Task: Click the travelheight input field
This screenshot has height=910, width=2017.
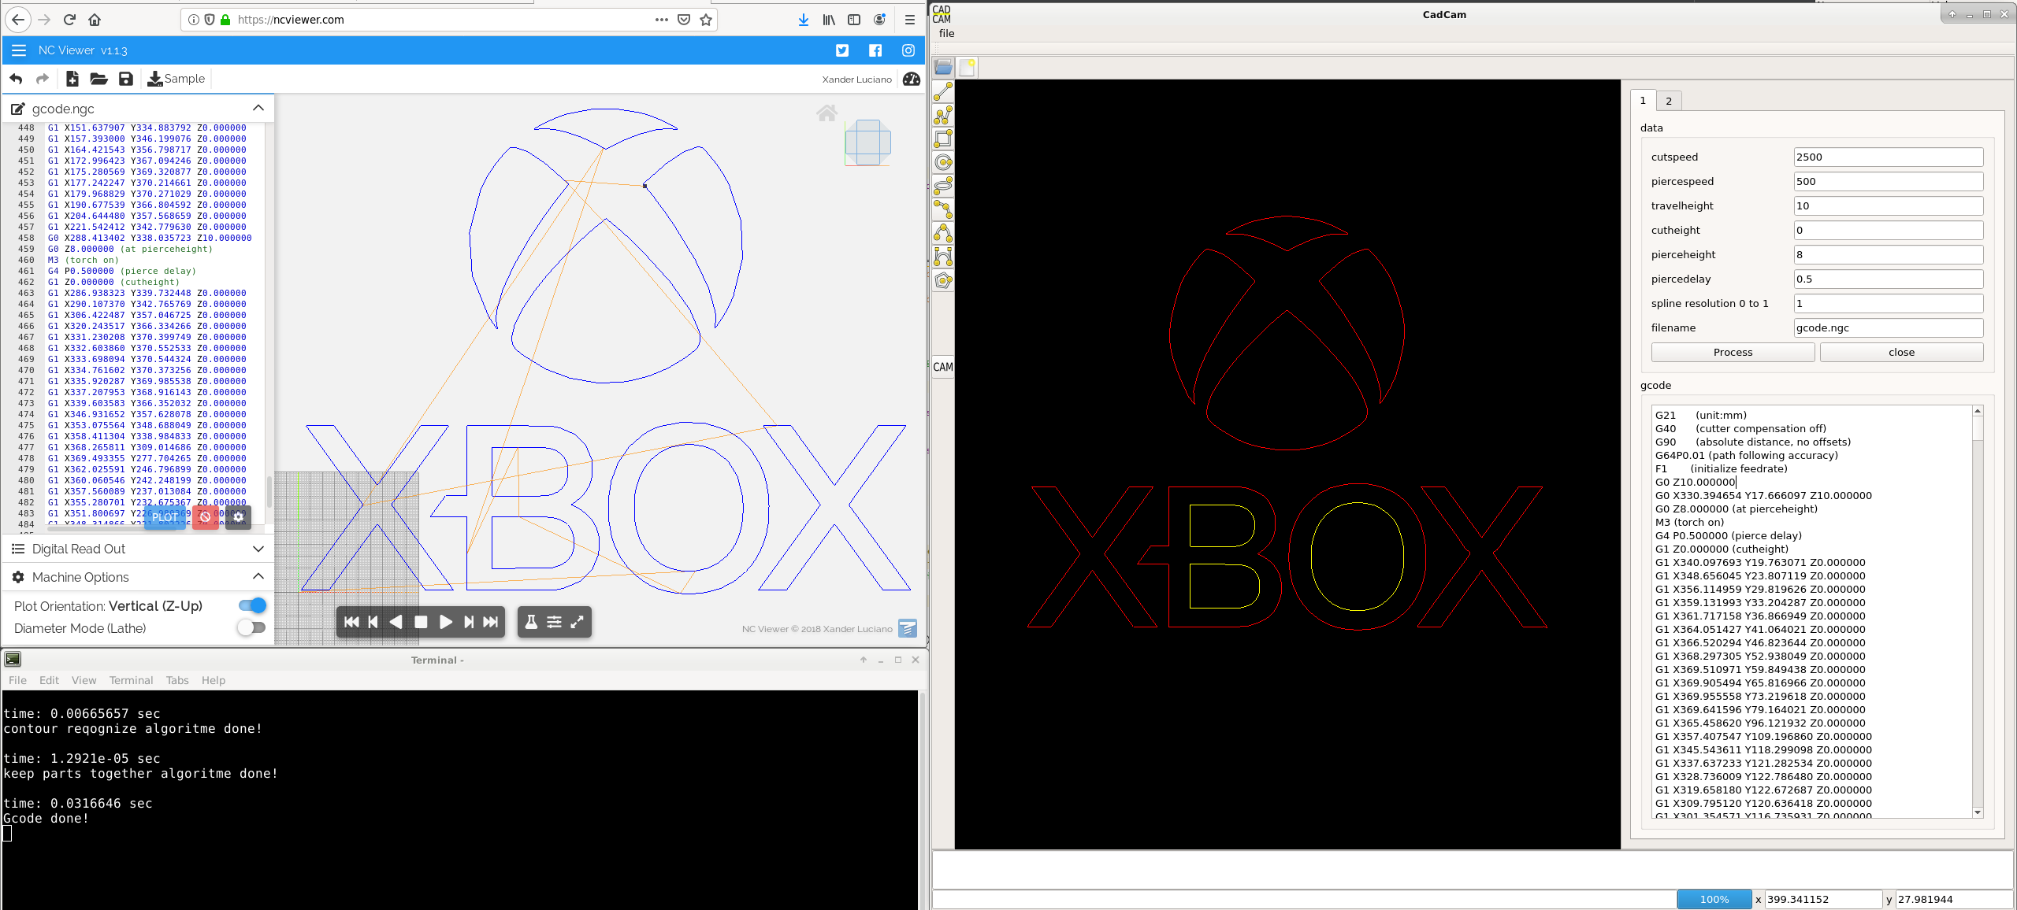Action: click(x=1888, y=205)
